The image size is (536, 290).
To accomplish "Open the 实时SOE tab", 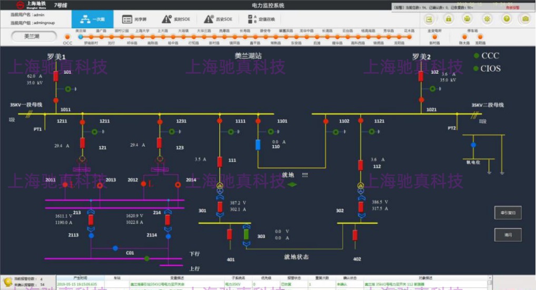I will coord(175,19).
